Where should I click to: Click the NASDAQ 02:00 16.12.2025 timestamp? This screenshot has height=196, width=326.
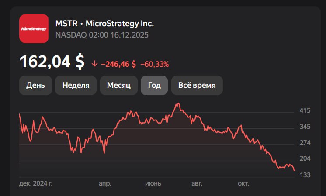point(102,35)
